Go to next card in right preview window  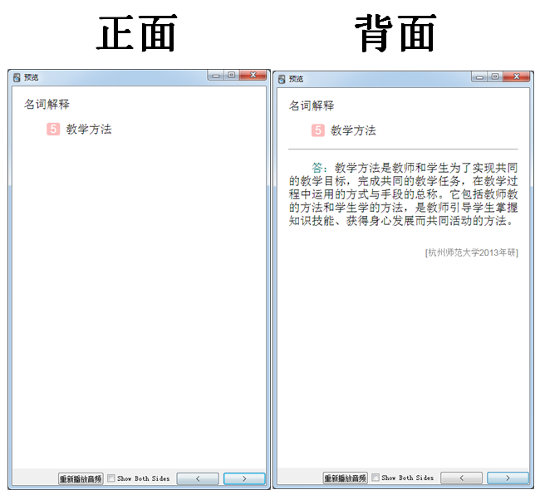pyautogui.click(x=508, y=478)
